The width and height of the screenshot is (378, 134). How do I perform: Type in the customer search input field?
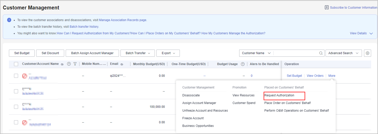coord(296,53)
